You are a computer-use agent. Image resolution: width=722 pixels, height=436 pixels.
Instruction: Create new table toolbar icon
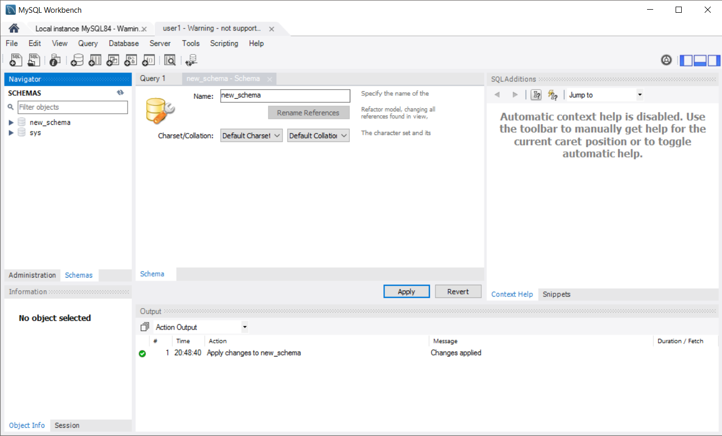95,60
